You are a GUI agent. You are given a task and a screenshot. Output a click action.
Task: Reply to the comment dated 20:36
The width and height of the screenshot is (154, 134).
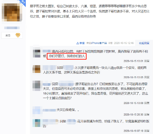(x=147, y=115)
